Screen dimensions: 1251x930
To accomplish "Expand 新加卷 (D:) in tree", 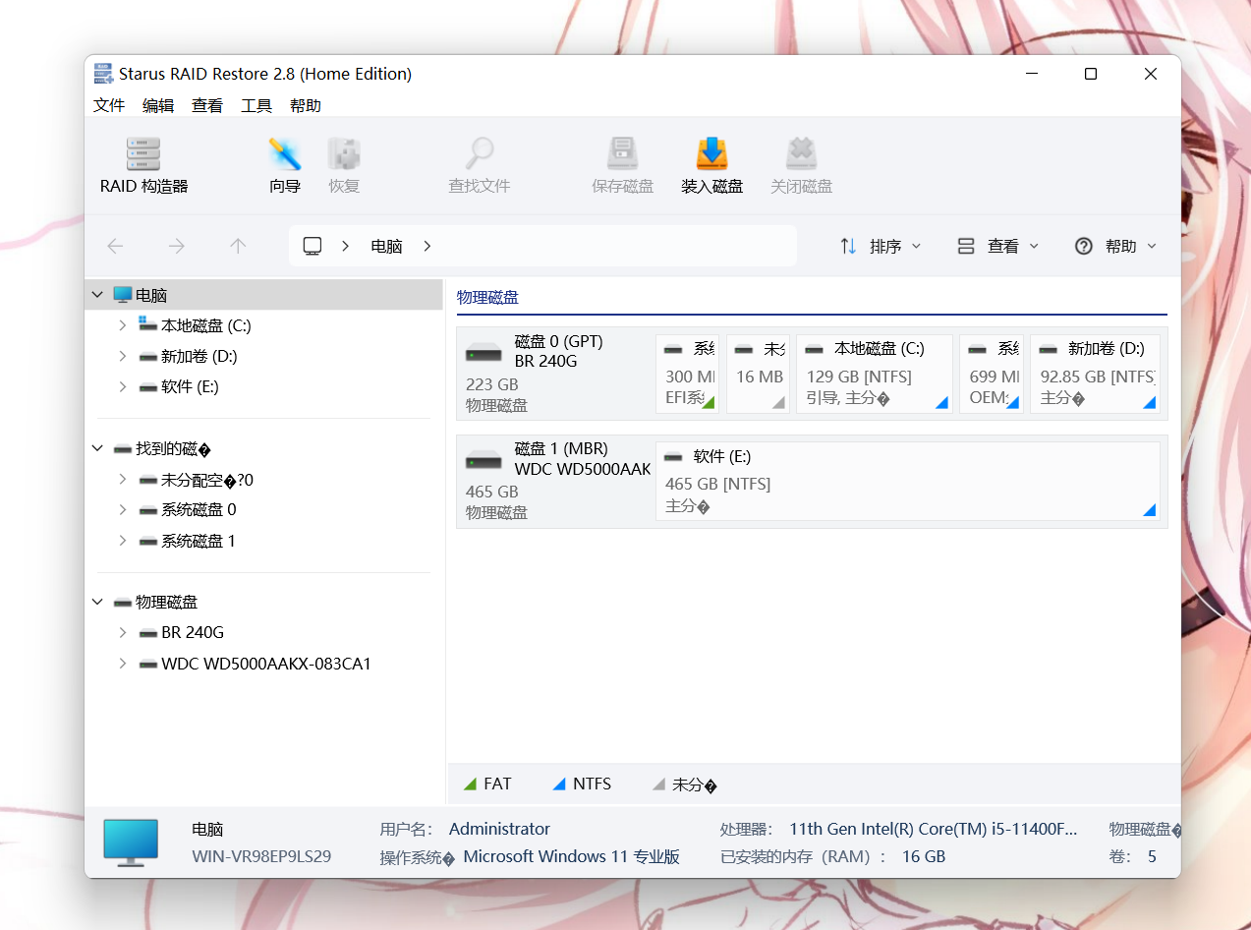I will point(122,356).
